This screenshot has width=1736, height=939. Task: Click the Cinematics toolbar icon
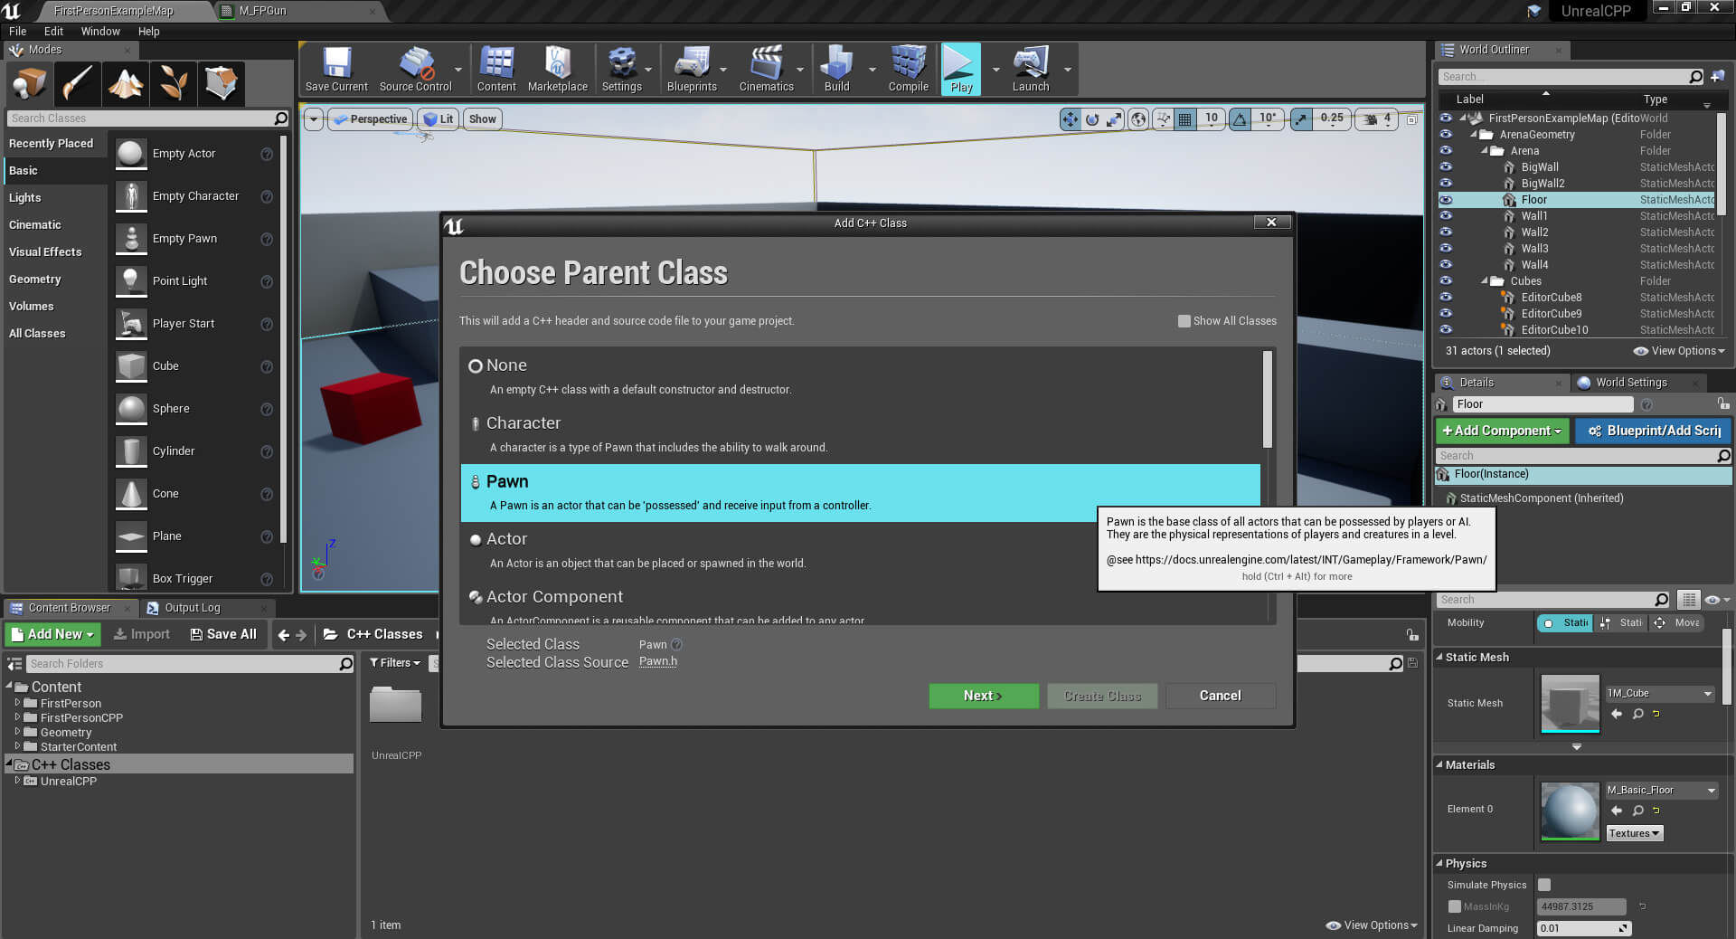[x=766, y=70]
